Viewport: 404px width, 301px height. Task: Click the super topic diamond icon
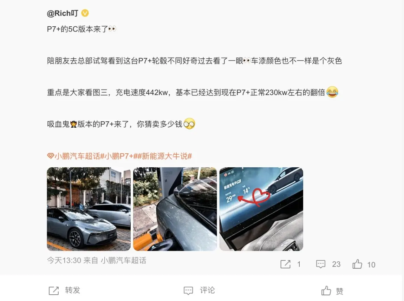click(51, 156)
